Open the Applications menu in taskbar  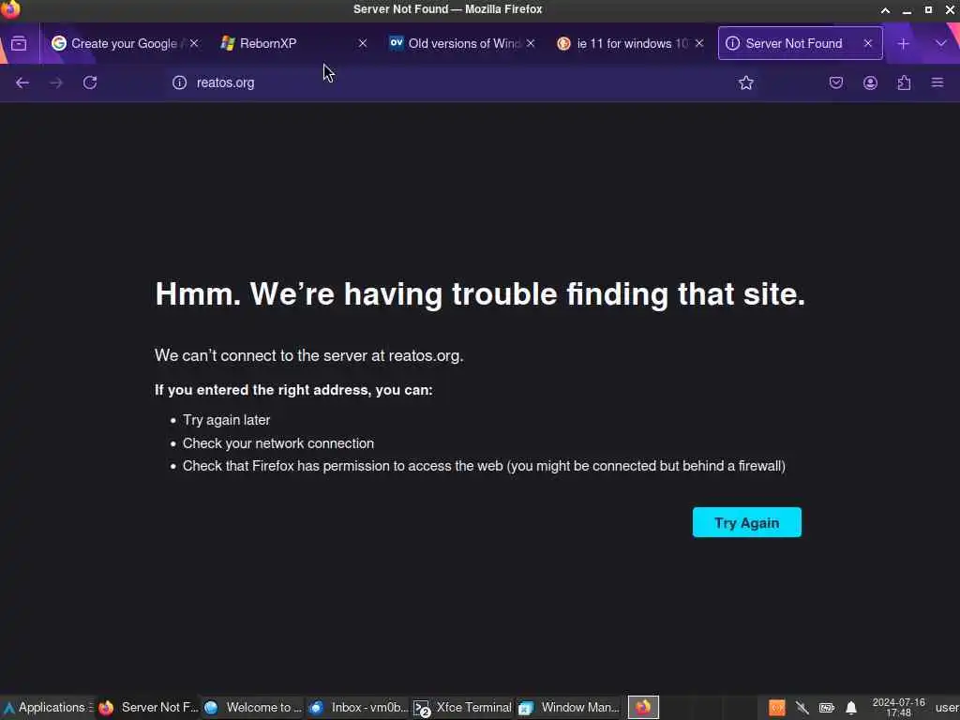[x=48, y=707]
